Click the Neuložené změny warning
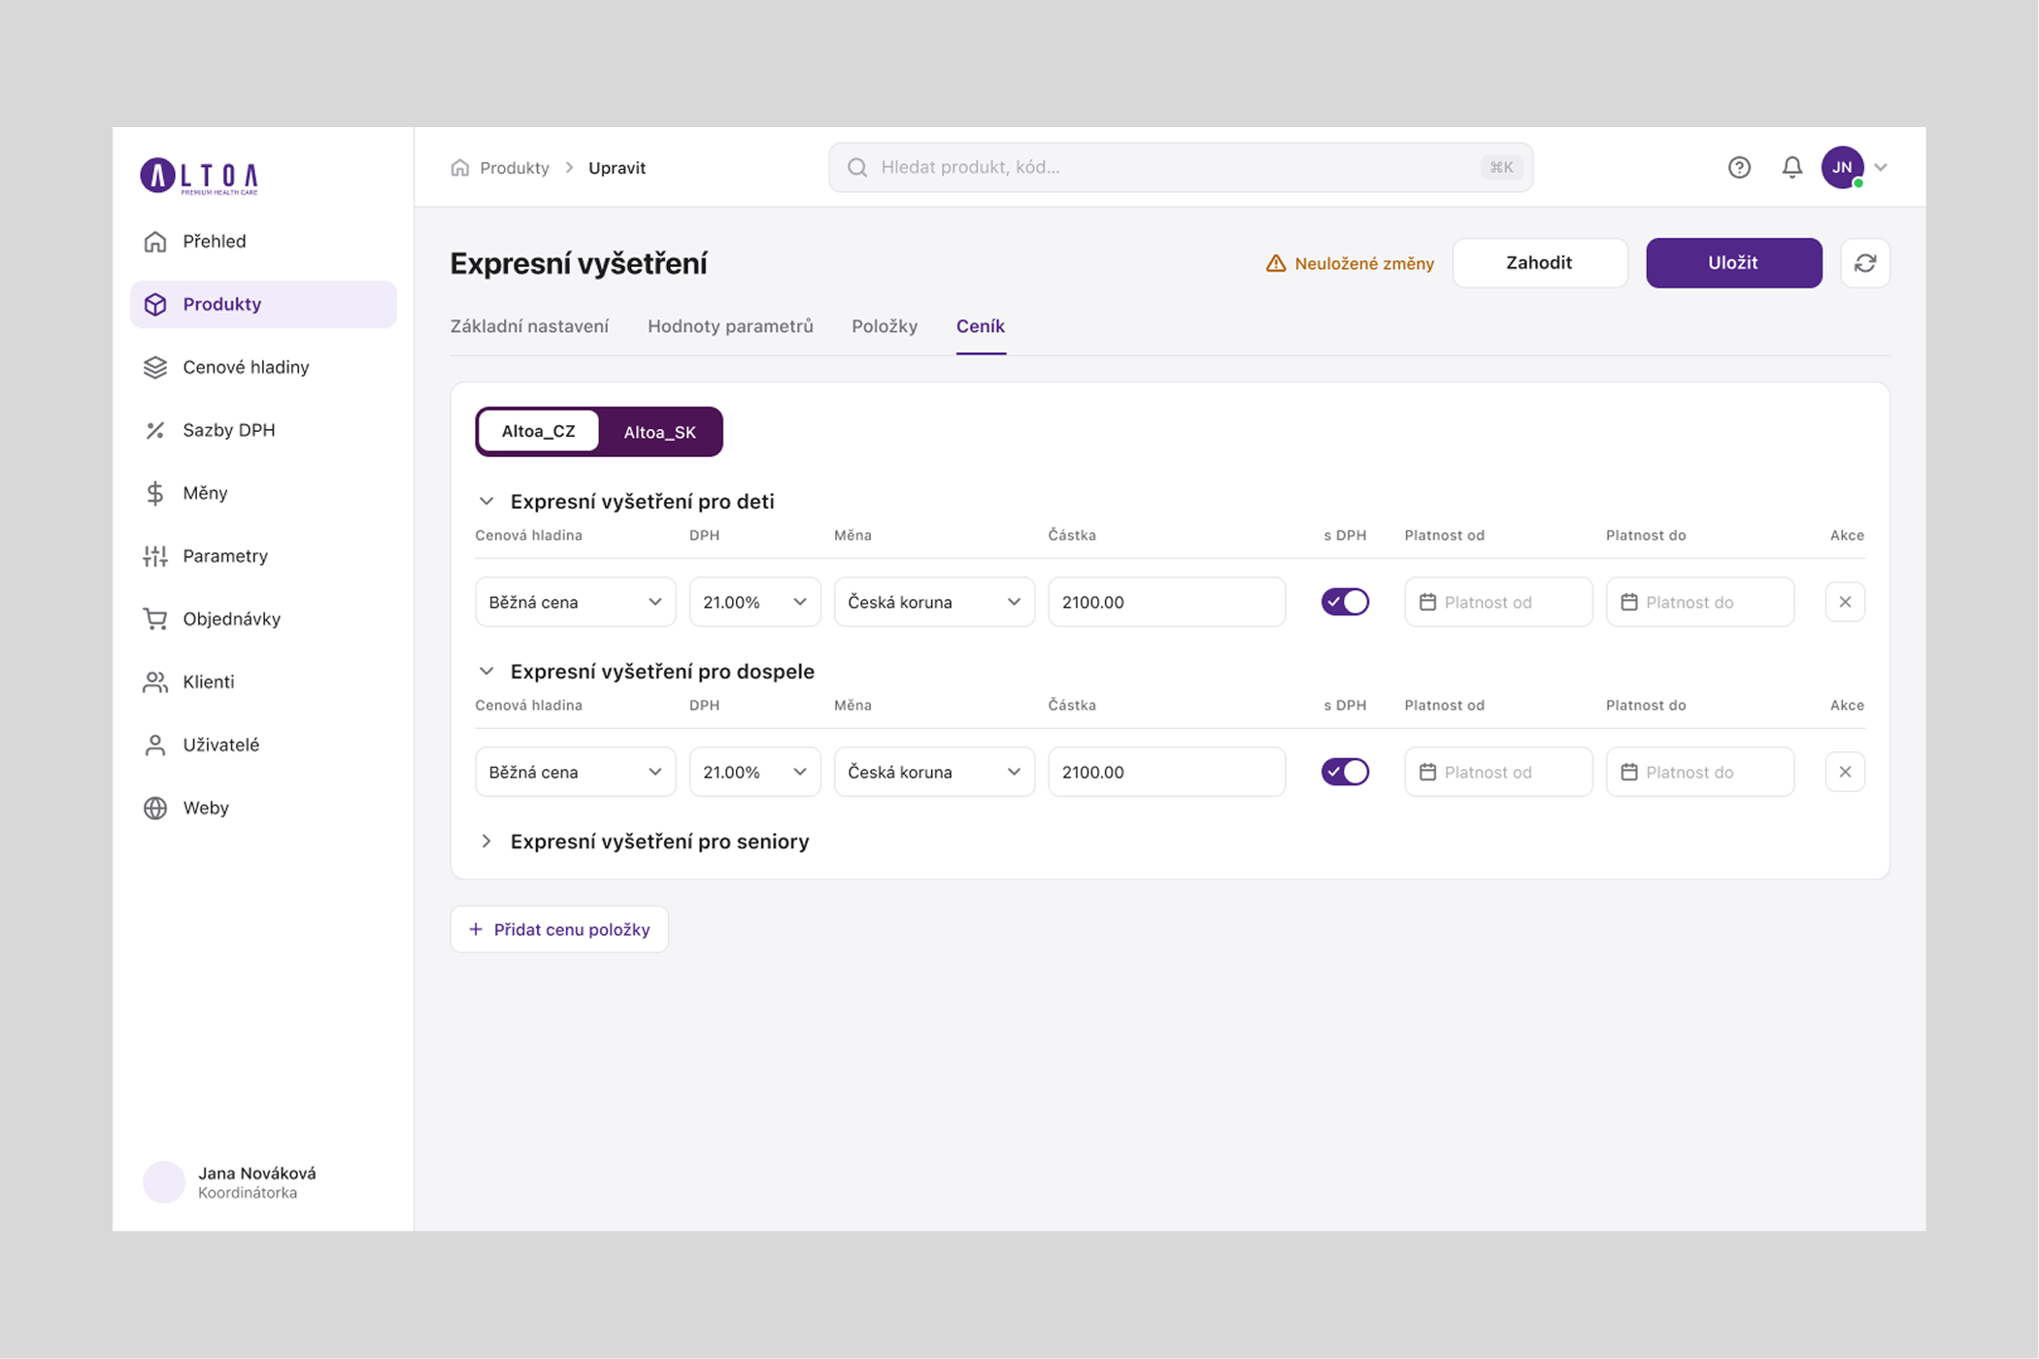Screen dimensions: 2039x1359 click(x=1350, y=264)
